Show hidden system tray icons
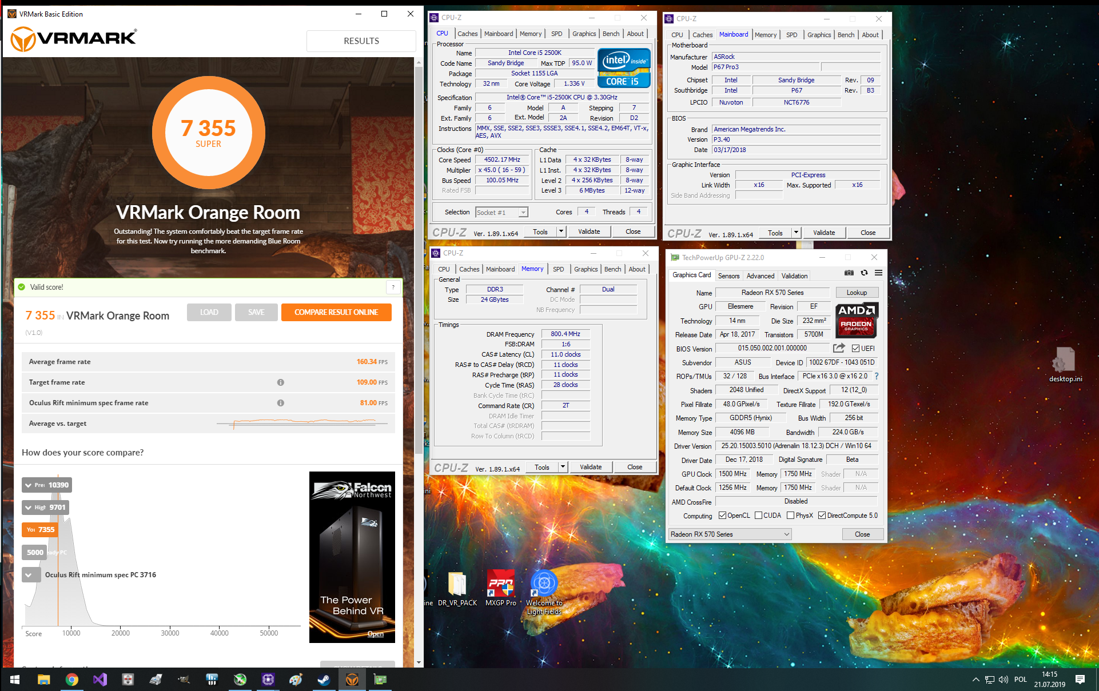 975,680
